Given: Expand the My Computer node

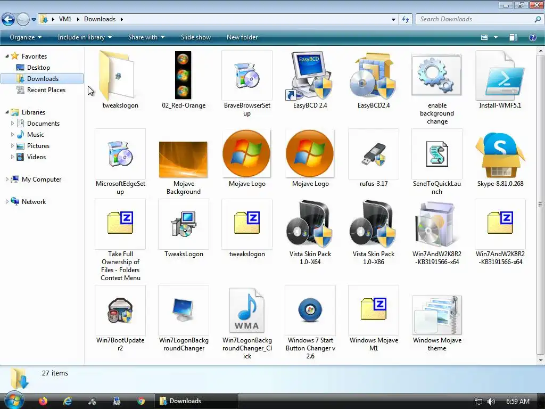Looking at the screenshot, I should (7, 179).
